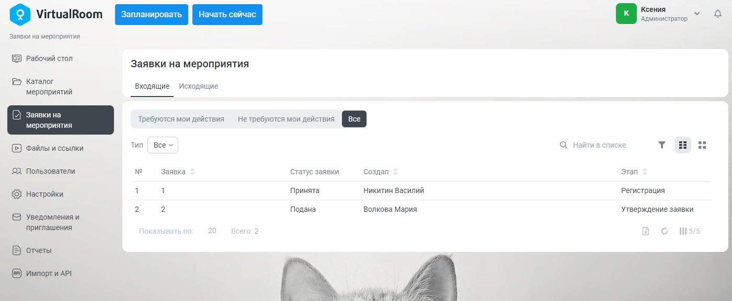Viewport: 732px width, 301px height.
Task: Select the Все segment filter
Action: (x=354, y=119)
